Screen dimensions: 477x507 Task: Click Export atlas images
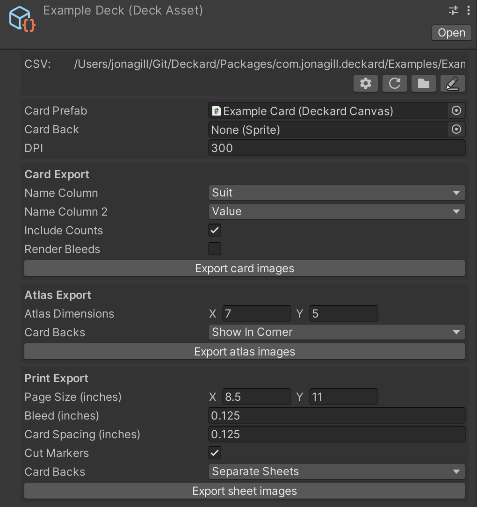[x=244, y=351]
